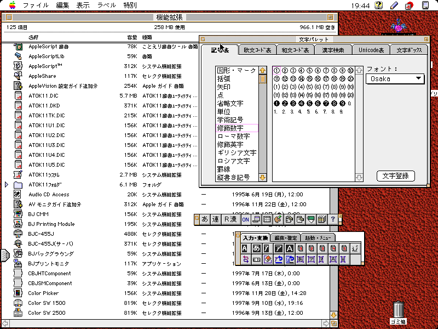This screenshot has height=329, width=438.
Task: Click the purple swap arrows icon in palette
Action: click(x=245, y=258)
